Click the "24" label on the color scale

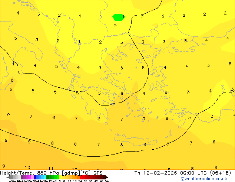tap(80, 181)
